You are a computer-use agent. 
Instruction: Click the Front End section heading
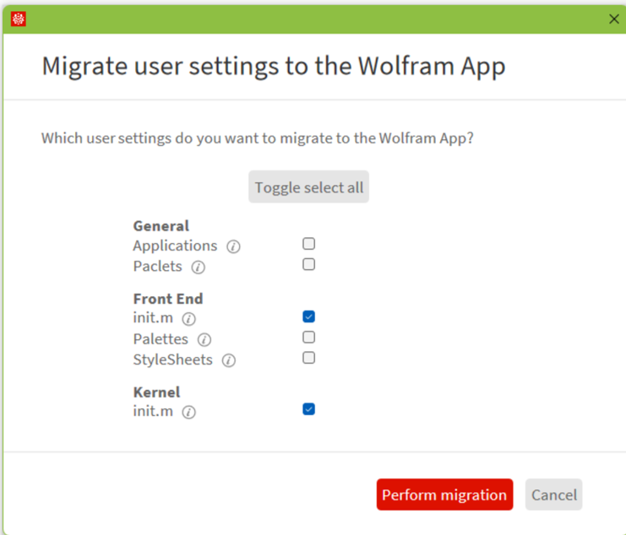coord(168,299)
